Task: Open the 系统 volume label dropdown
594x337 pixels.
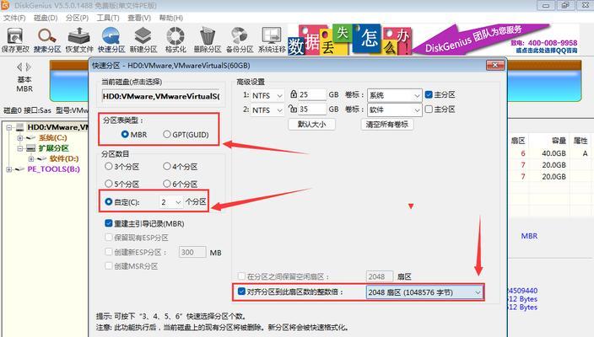Action: pyautogui.click(x=394, y=95)
